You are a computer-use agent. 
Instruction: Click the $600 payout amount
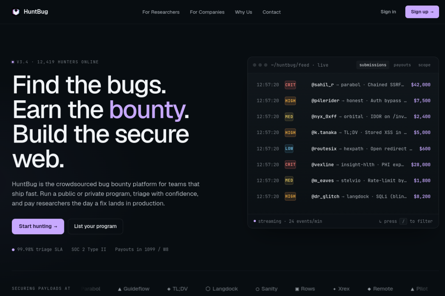point(425,149)
